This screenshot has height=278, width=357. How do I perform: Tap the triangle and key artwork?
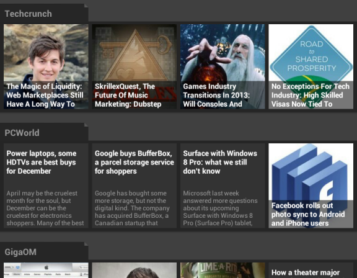coord(134,53)
